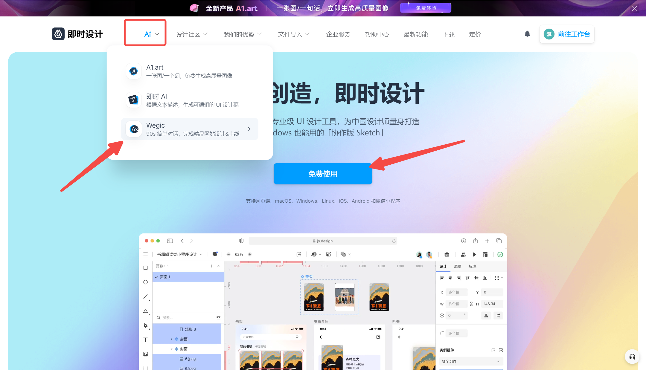Select the line tool

(146, 296)
